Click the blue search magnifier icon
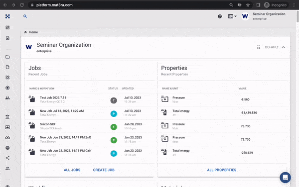299x187 pixels. (25, 16)
